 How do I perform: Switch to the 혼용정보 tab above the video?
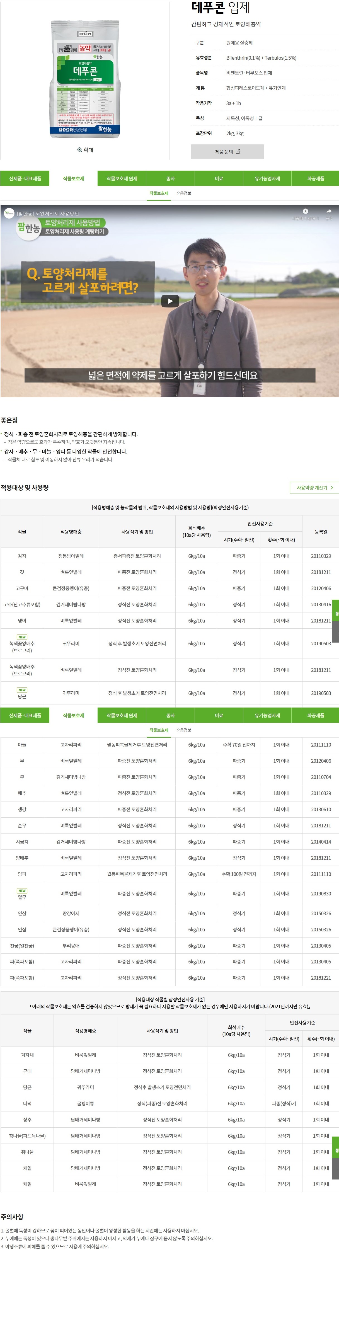183,193
